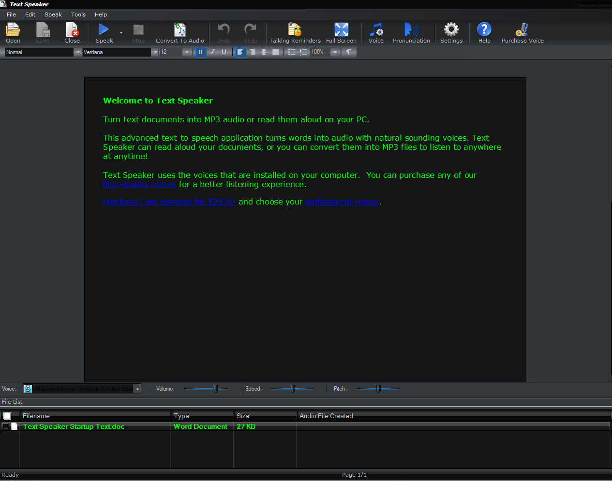Open Talking Reminders
This screenshot has width=612, height=481.
coord(295,33)
